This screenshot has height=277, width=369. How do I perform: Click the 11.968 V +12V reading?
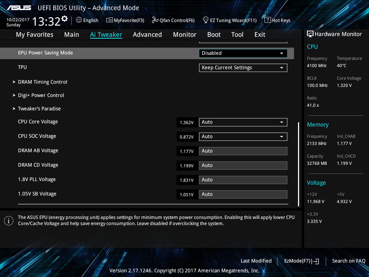pos(316,201)
